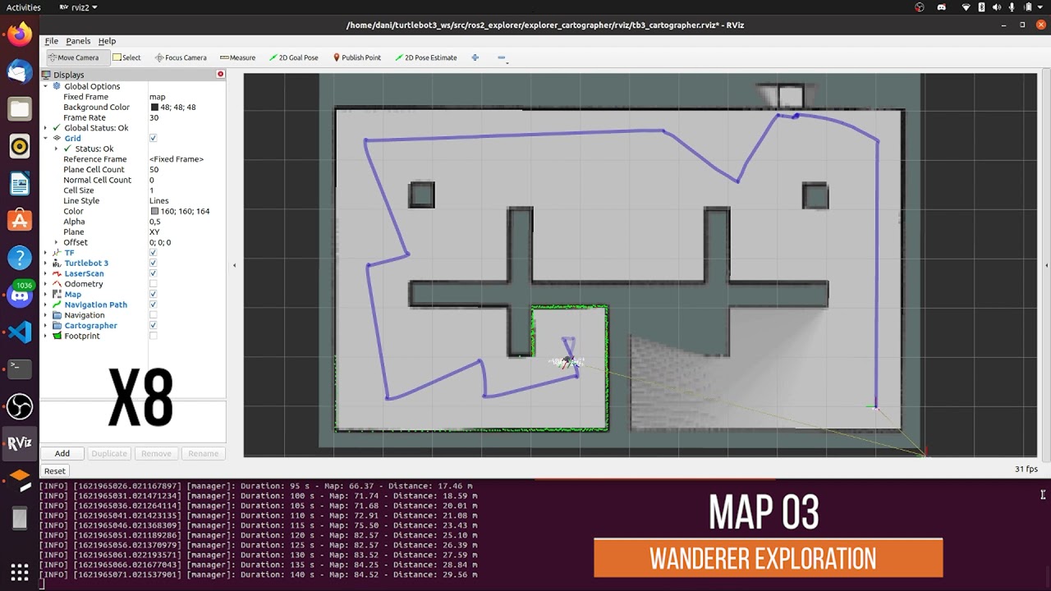Enable the Navigation display checkbox
The height and width of the screenshot is (591, 1051).
(x=153, y=315)
